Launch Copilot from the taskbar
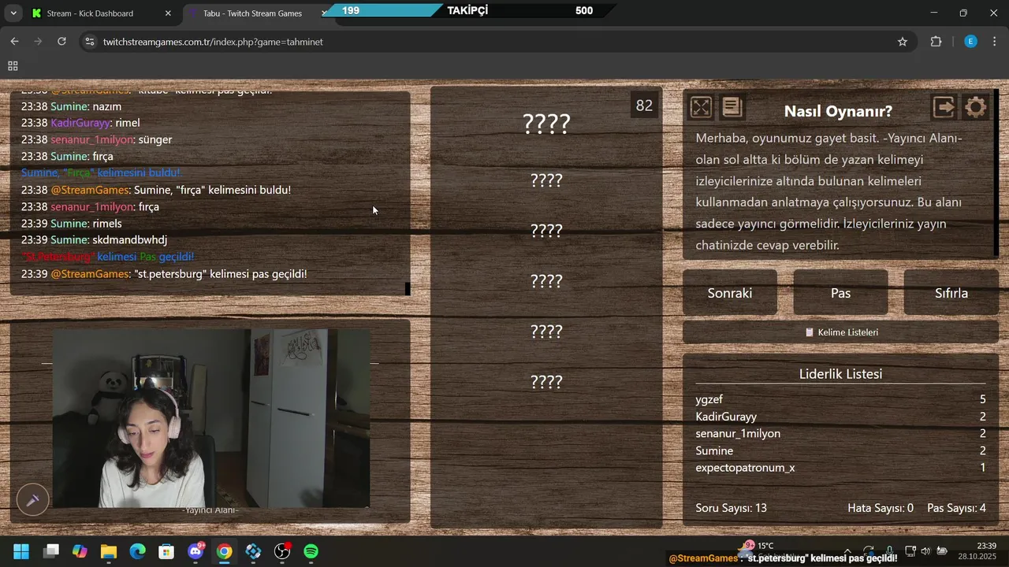This screenshot has height=567, width=1009. point(80,551)
